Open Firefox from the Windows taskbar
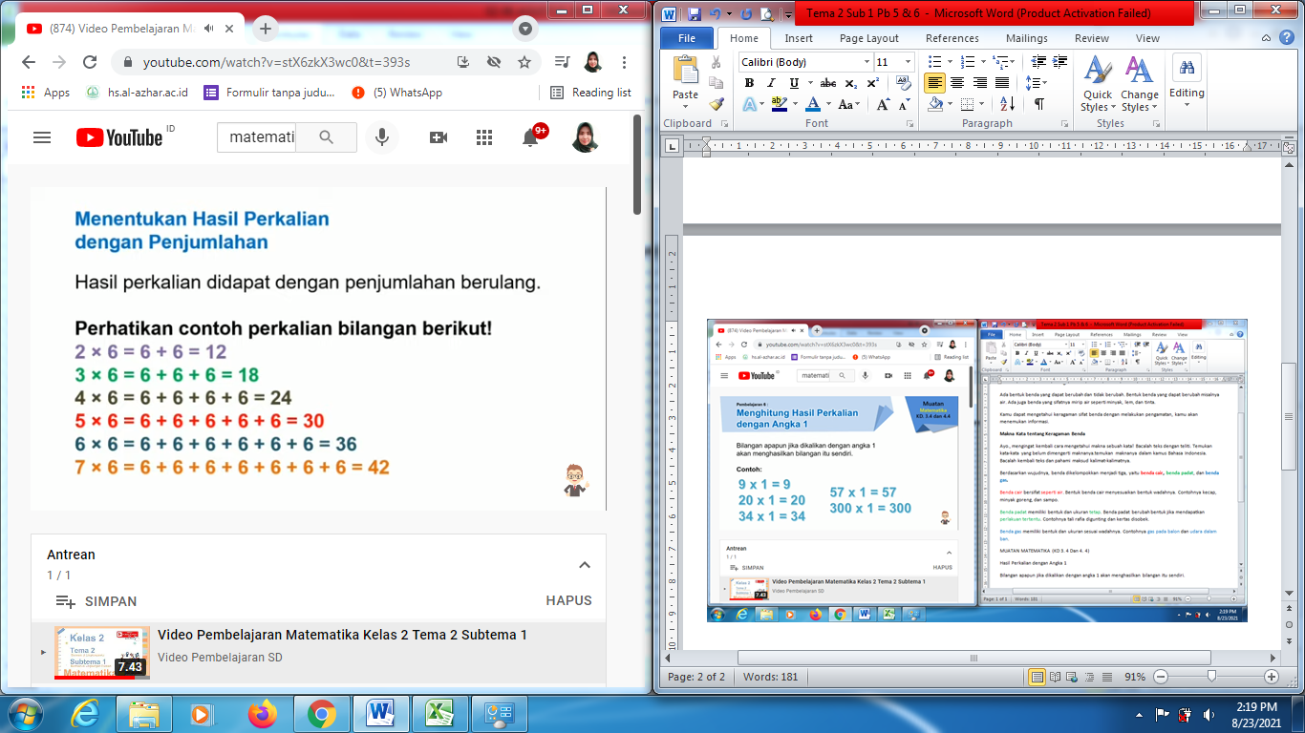This screenshot has width=1305, height=733. coord(261,713)
